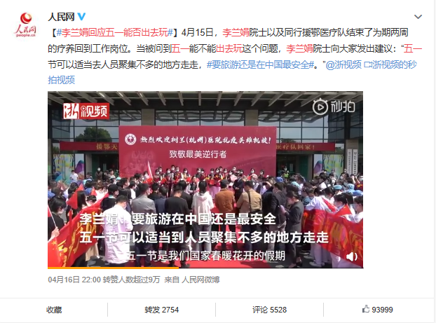The height and width of the screenshot is (323, 436).
Task: Click 收藏 to favorite the post
Action: click(54, 310)
